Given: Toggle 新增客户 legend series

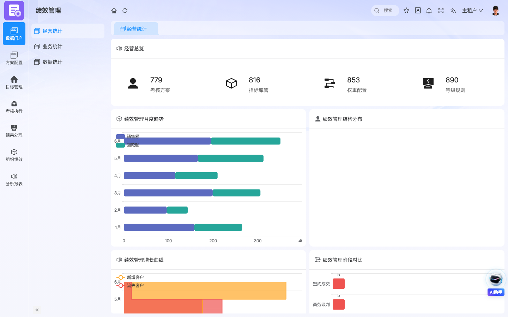Looking at the screenshot, I should [x=130, y=277].
